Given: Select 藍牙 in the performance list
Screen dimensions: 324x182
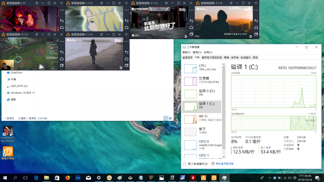Looking at the screenshot, I should [x=202, y=132].
